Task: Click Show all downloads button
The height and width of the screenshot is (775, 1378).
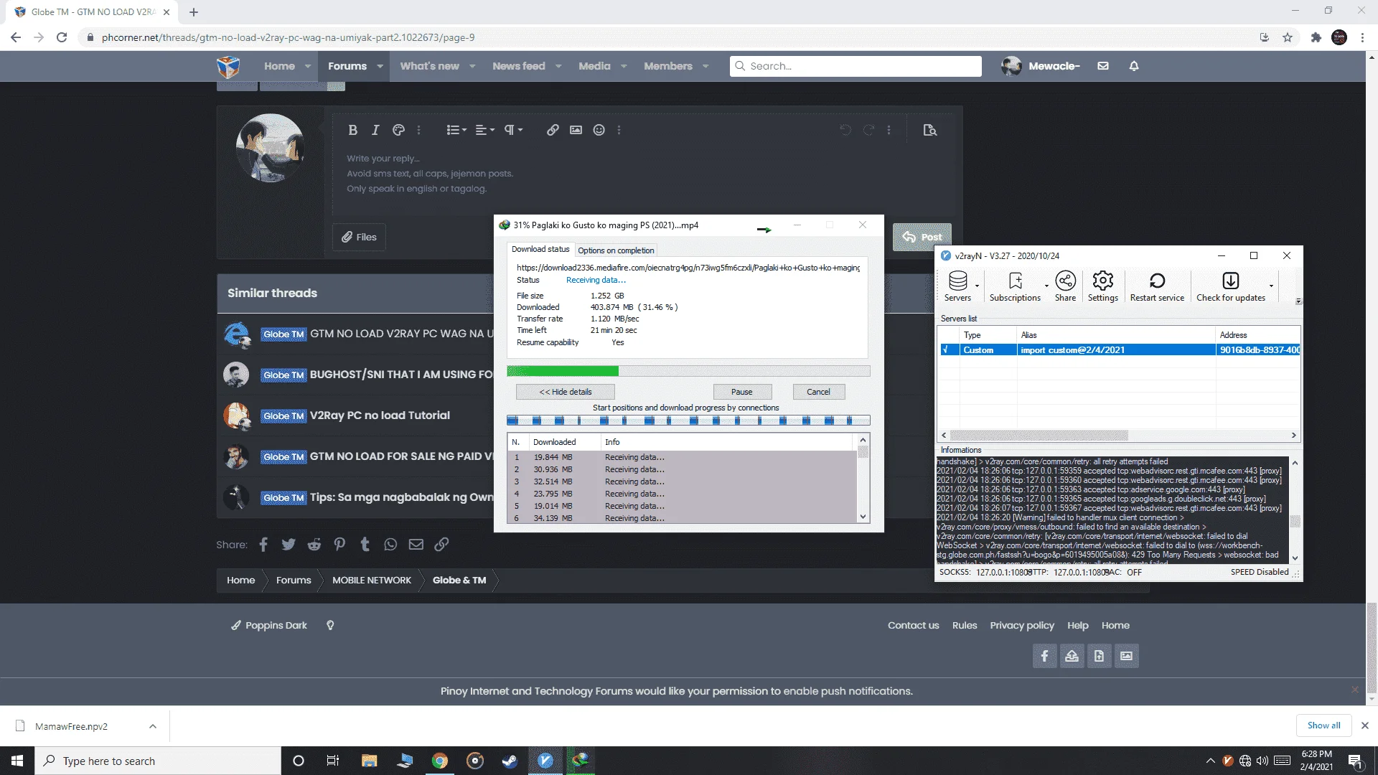Action: (x=1323, y=725)
